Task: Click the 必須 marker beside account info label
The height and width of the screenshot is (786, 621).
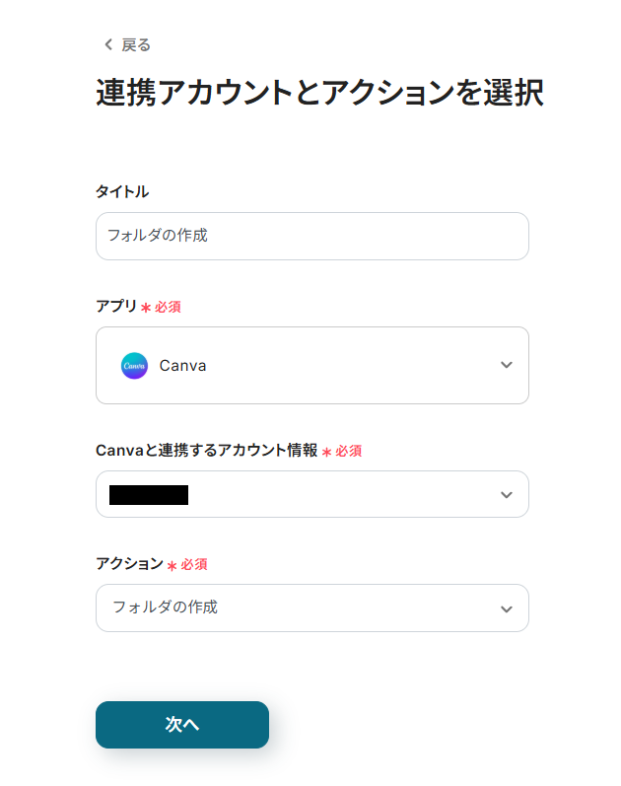Action: (x=349, y=451)
